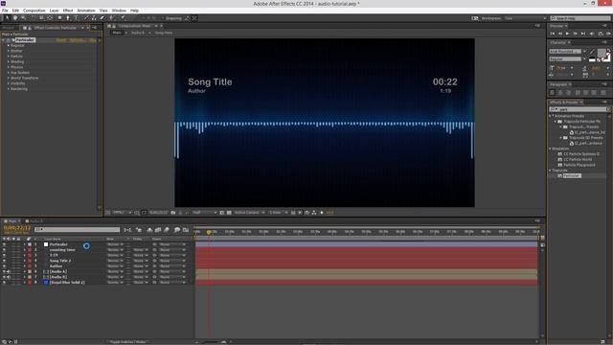Mute the Audio R layer speaker
This screenshot has width=613, height=345.
coord(9,277)
